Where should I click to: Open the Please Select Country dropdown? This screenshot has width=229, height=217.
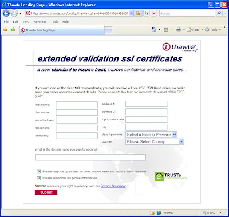coord(155,141)
